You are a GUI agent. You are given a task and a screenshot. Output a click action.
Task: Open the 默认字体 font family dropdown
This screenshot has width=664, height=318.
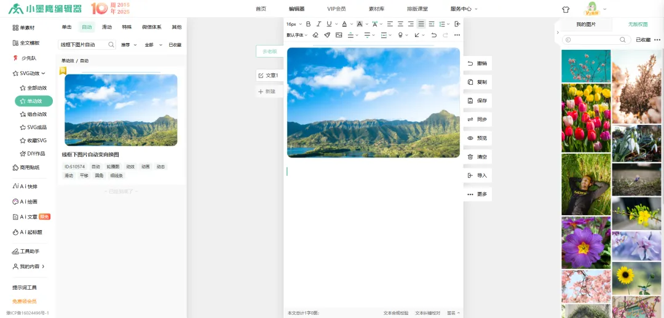298,35
